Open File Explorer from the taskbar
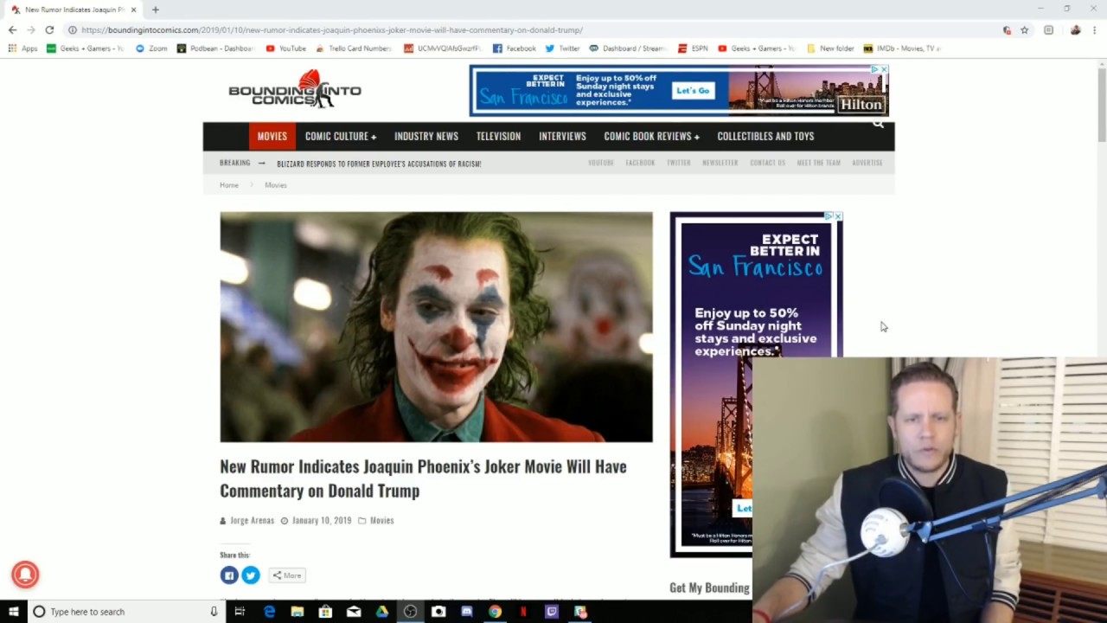Viewport: 1107px width, 623px height. click(x=297, y=612)
